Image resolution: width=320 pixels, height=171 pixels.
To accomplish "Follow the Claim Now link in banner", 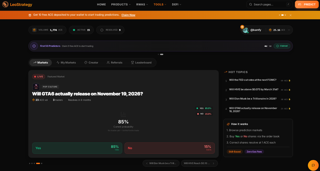I will point(128,15).
